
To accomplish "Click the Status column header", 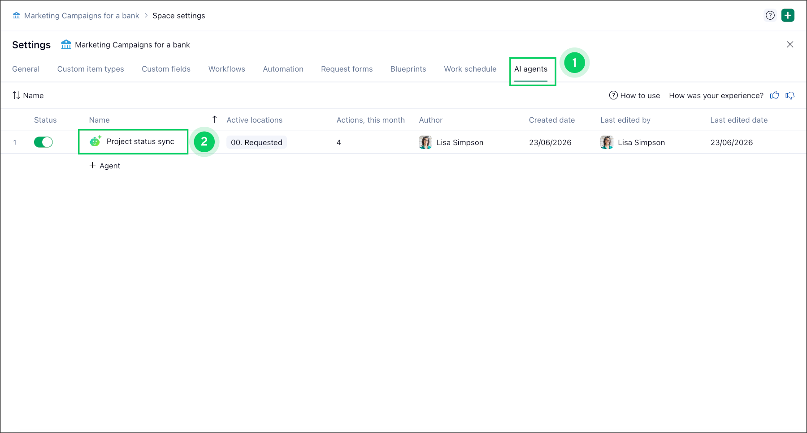I will pyautogui.click(x=45, y=120).
